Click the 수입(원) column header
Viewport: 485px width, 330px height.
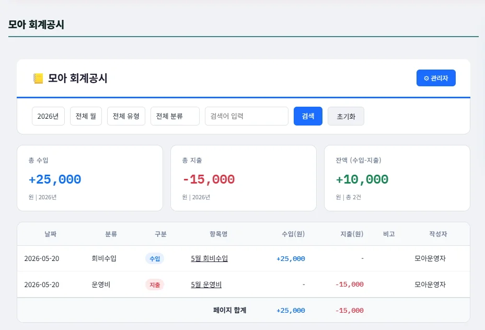pos(293,234)
